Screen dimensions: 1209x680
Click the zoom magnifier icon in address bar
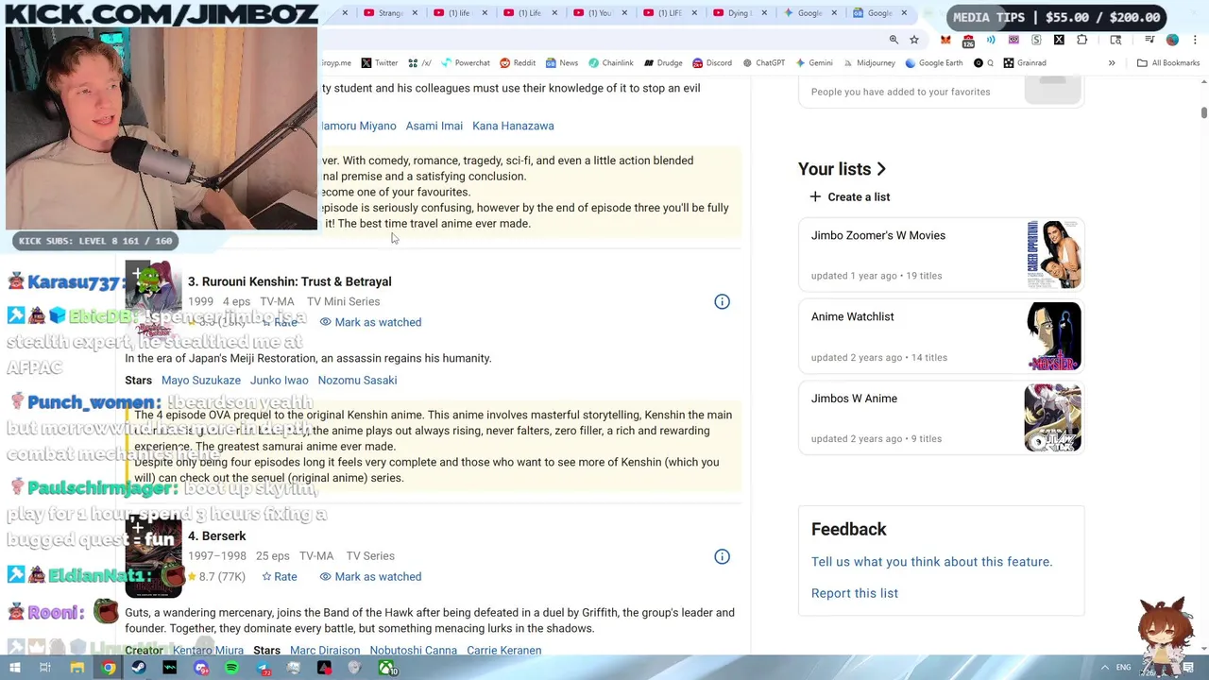coord(894,40)
